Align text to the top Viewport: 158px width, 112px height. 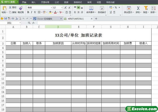click(75, 7)
